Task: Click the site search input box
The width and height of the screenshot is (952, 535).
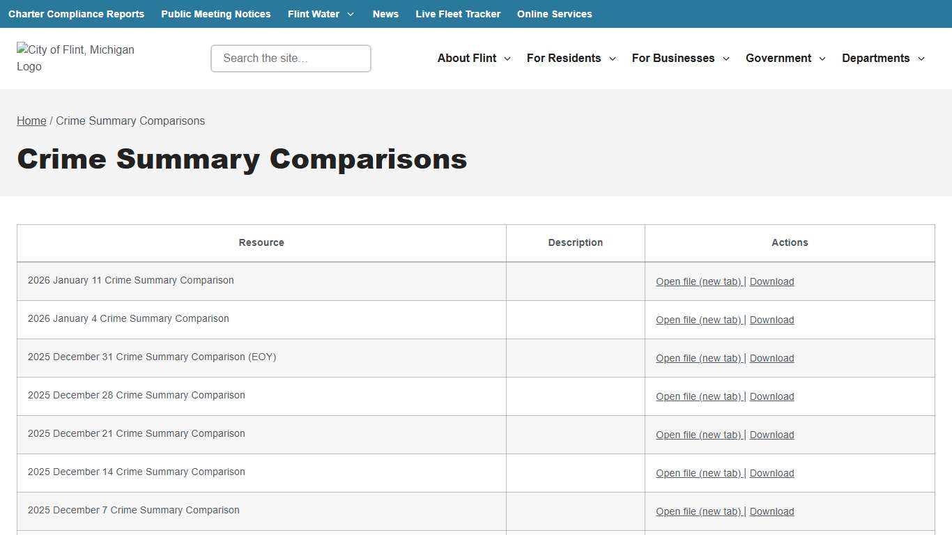Action: click(290, 59)
